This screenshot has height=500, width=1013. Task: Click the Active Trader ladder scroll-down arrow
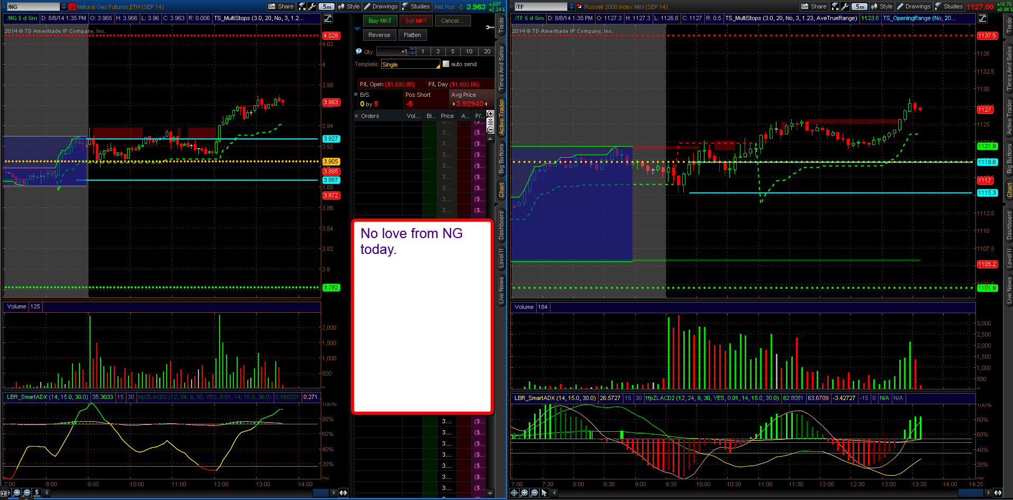[x=490, y=493]
